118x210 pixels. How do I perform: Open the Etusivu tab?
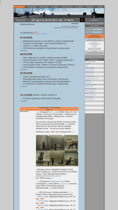[20, 7]
